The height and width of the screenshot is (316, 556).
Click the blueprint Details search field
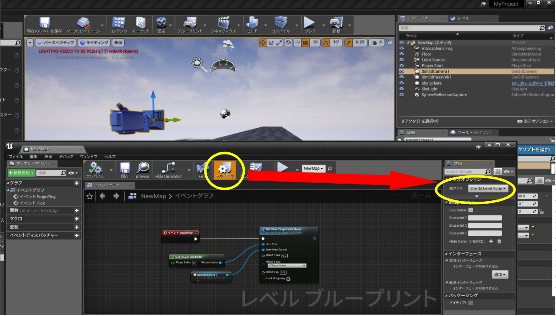pyautogui.click(x=468, y=172)
